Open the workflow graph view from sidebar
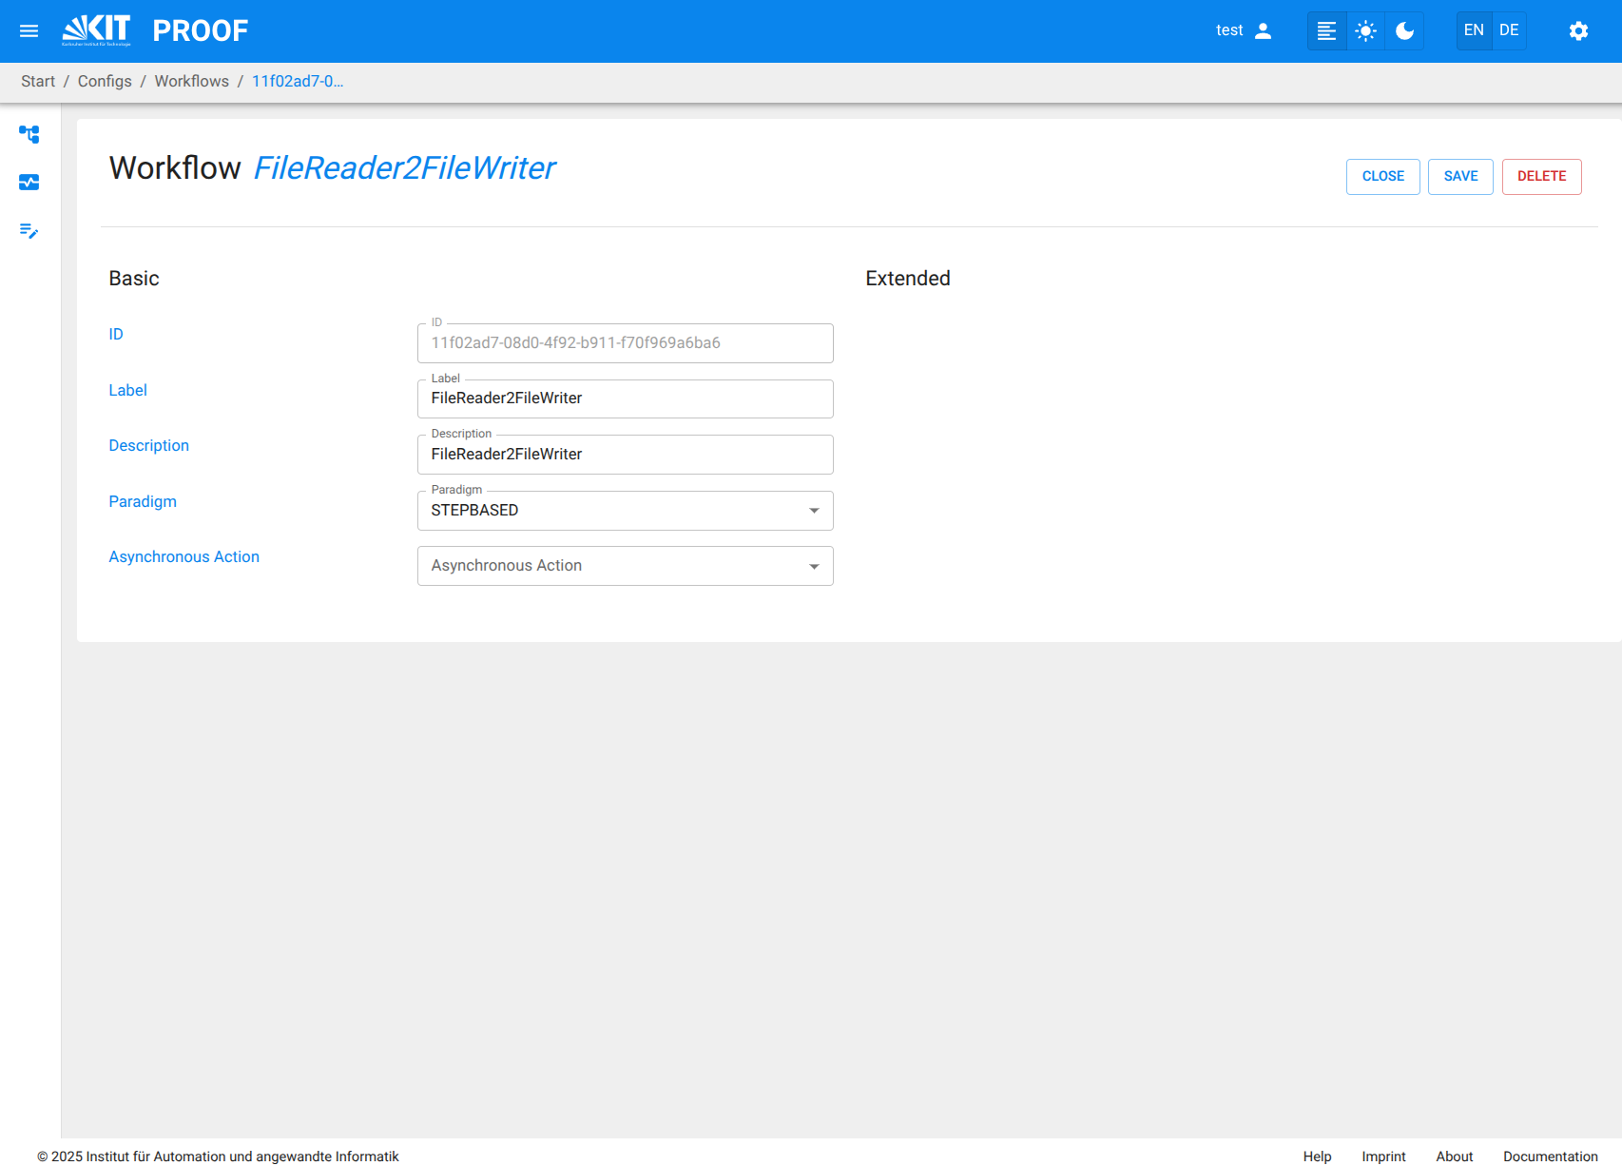The image size is (1622, 1166). click(29, 134)
